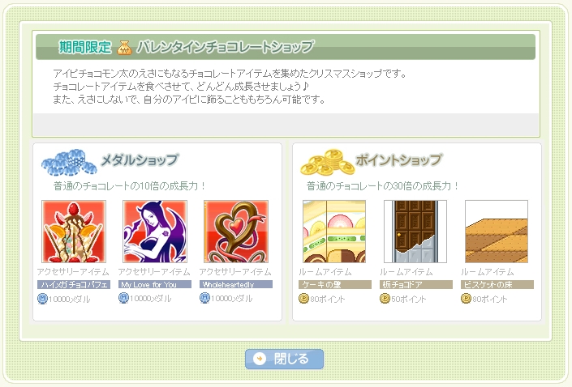Viewport: 572px width, 387px height.
Task: Select the ハイメガチョコパフェ parfait item image
Action: tap(74, 232)
